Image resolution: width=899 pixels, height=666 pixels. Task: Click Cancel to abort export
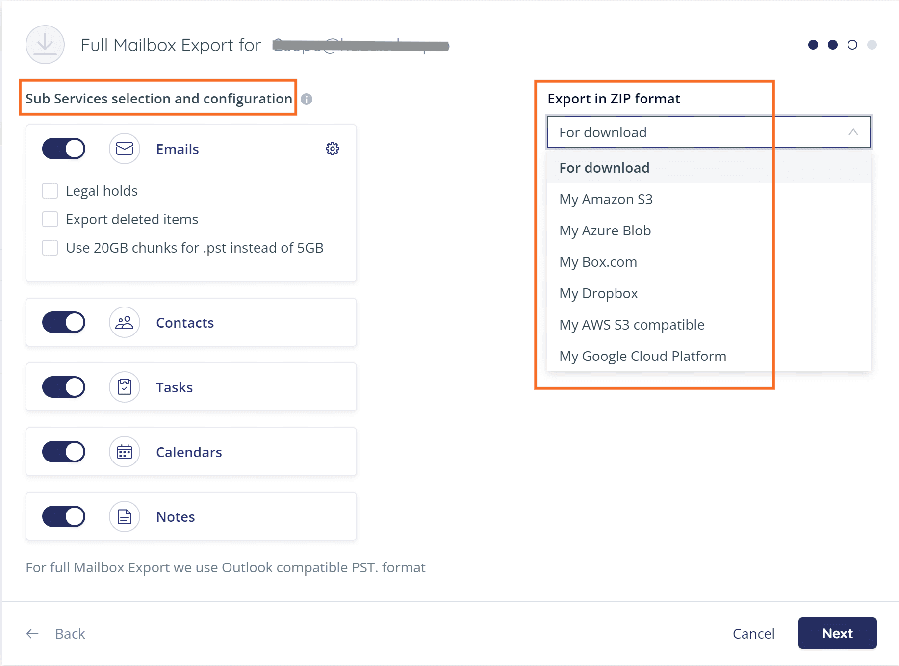[x=753, y=634]
